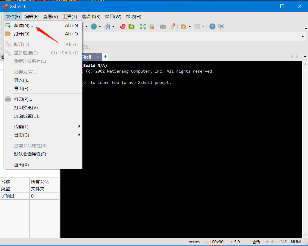The width and height of the screenshot is (308, 246).
Task: Click the 新建 new session icon in menu
Action: 8,25
